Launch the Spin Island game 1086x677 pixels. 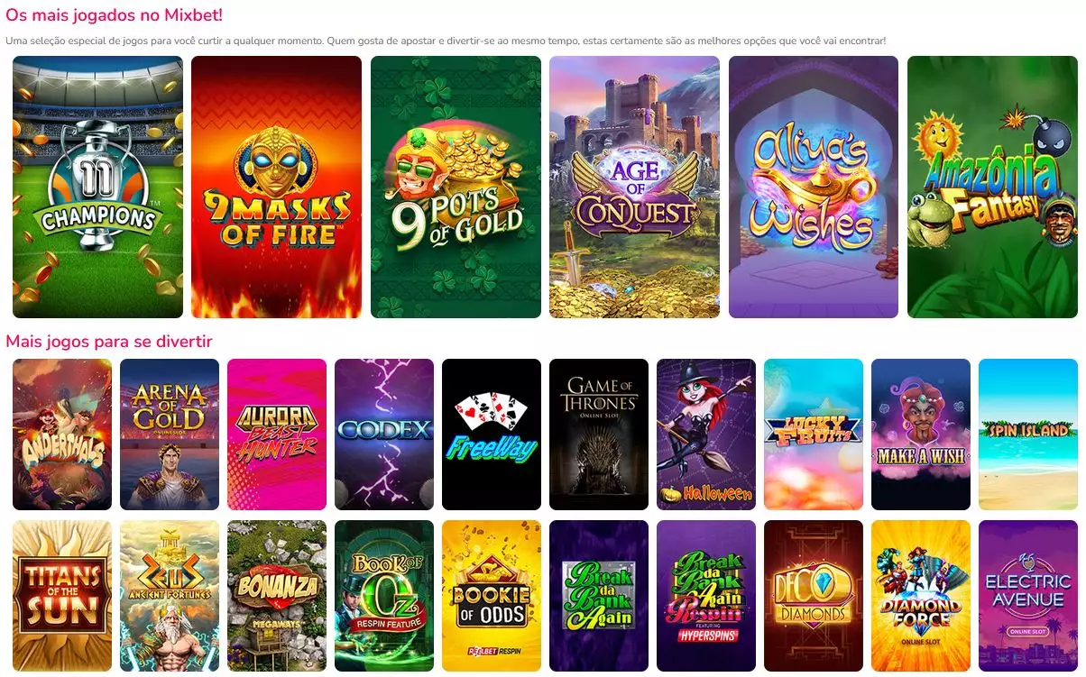click(1028, 435)
